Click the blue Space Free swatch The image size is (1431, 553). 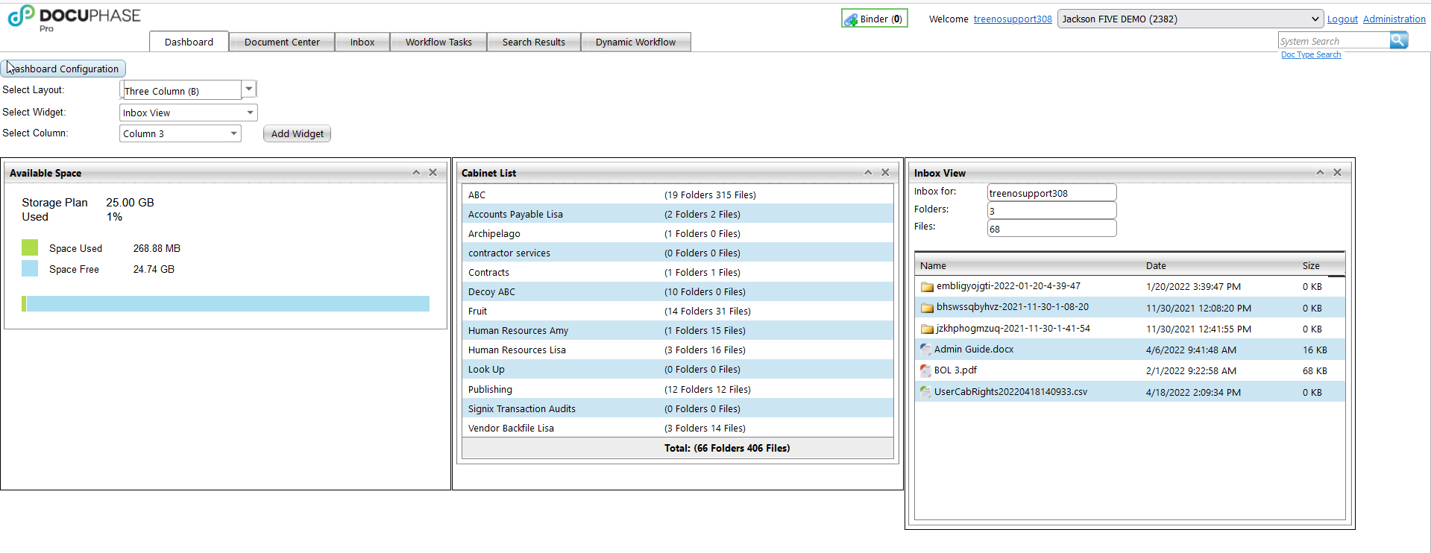tap(30, 268)
